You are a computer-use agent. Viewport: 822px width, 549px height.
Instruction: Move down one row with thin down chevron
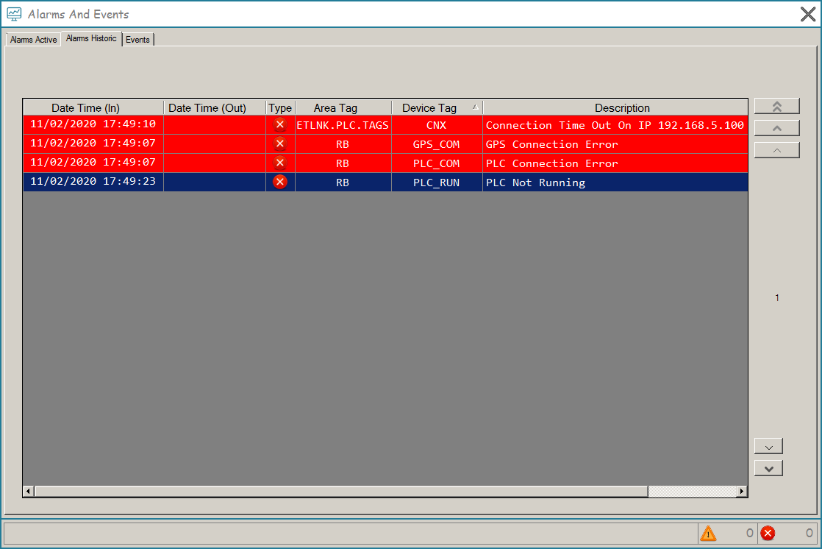click(768, 446)
